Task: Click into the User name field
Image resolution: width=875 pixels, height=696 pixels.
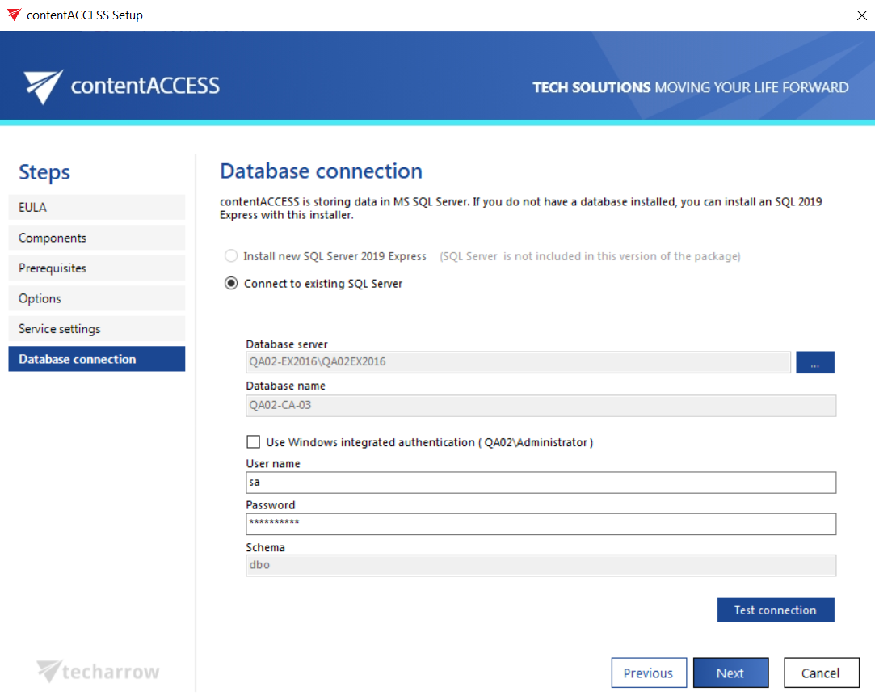Action: click(540, 483)
